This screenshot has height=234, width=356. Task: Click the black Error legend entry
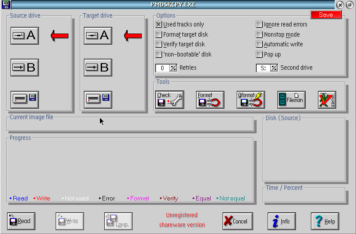click(x=107, y=198)
